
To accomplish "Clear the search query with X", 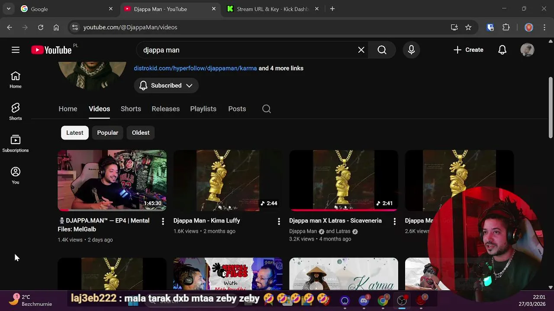I will pos(361,50).
